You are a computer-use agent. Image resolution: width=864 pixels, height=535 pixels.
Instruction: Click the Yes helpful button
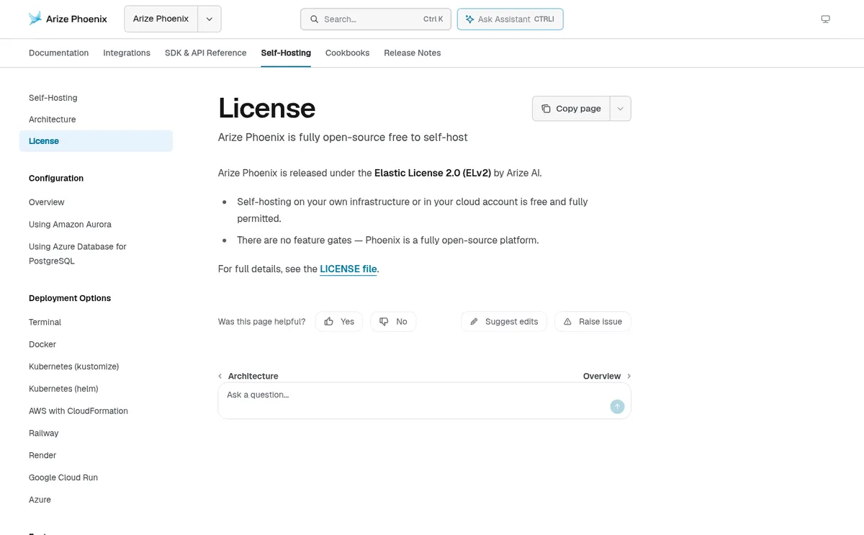click(338, 322)
